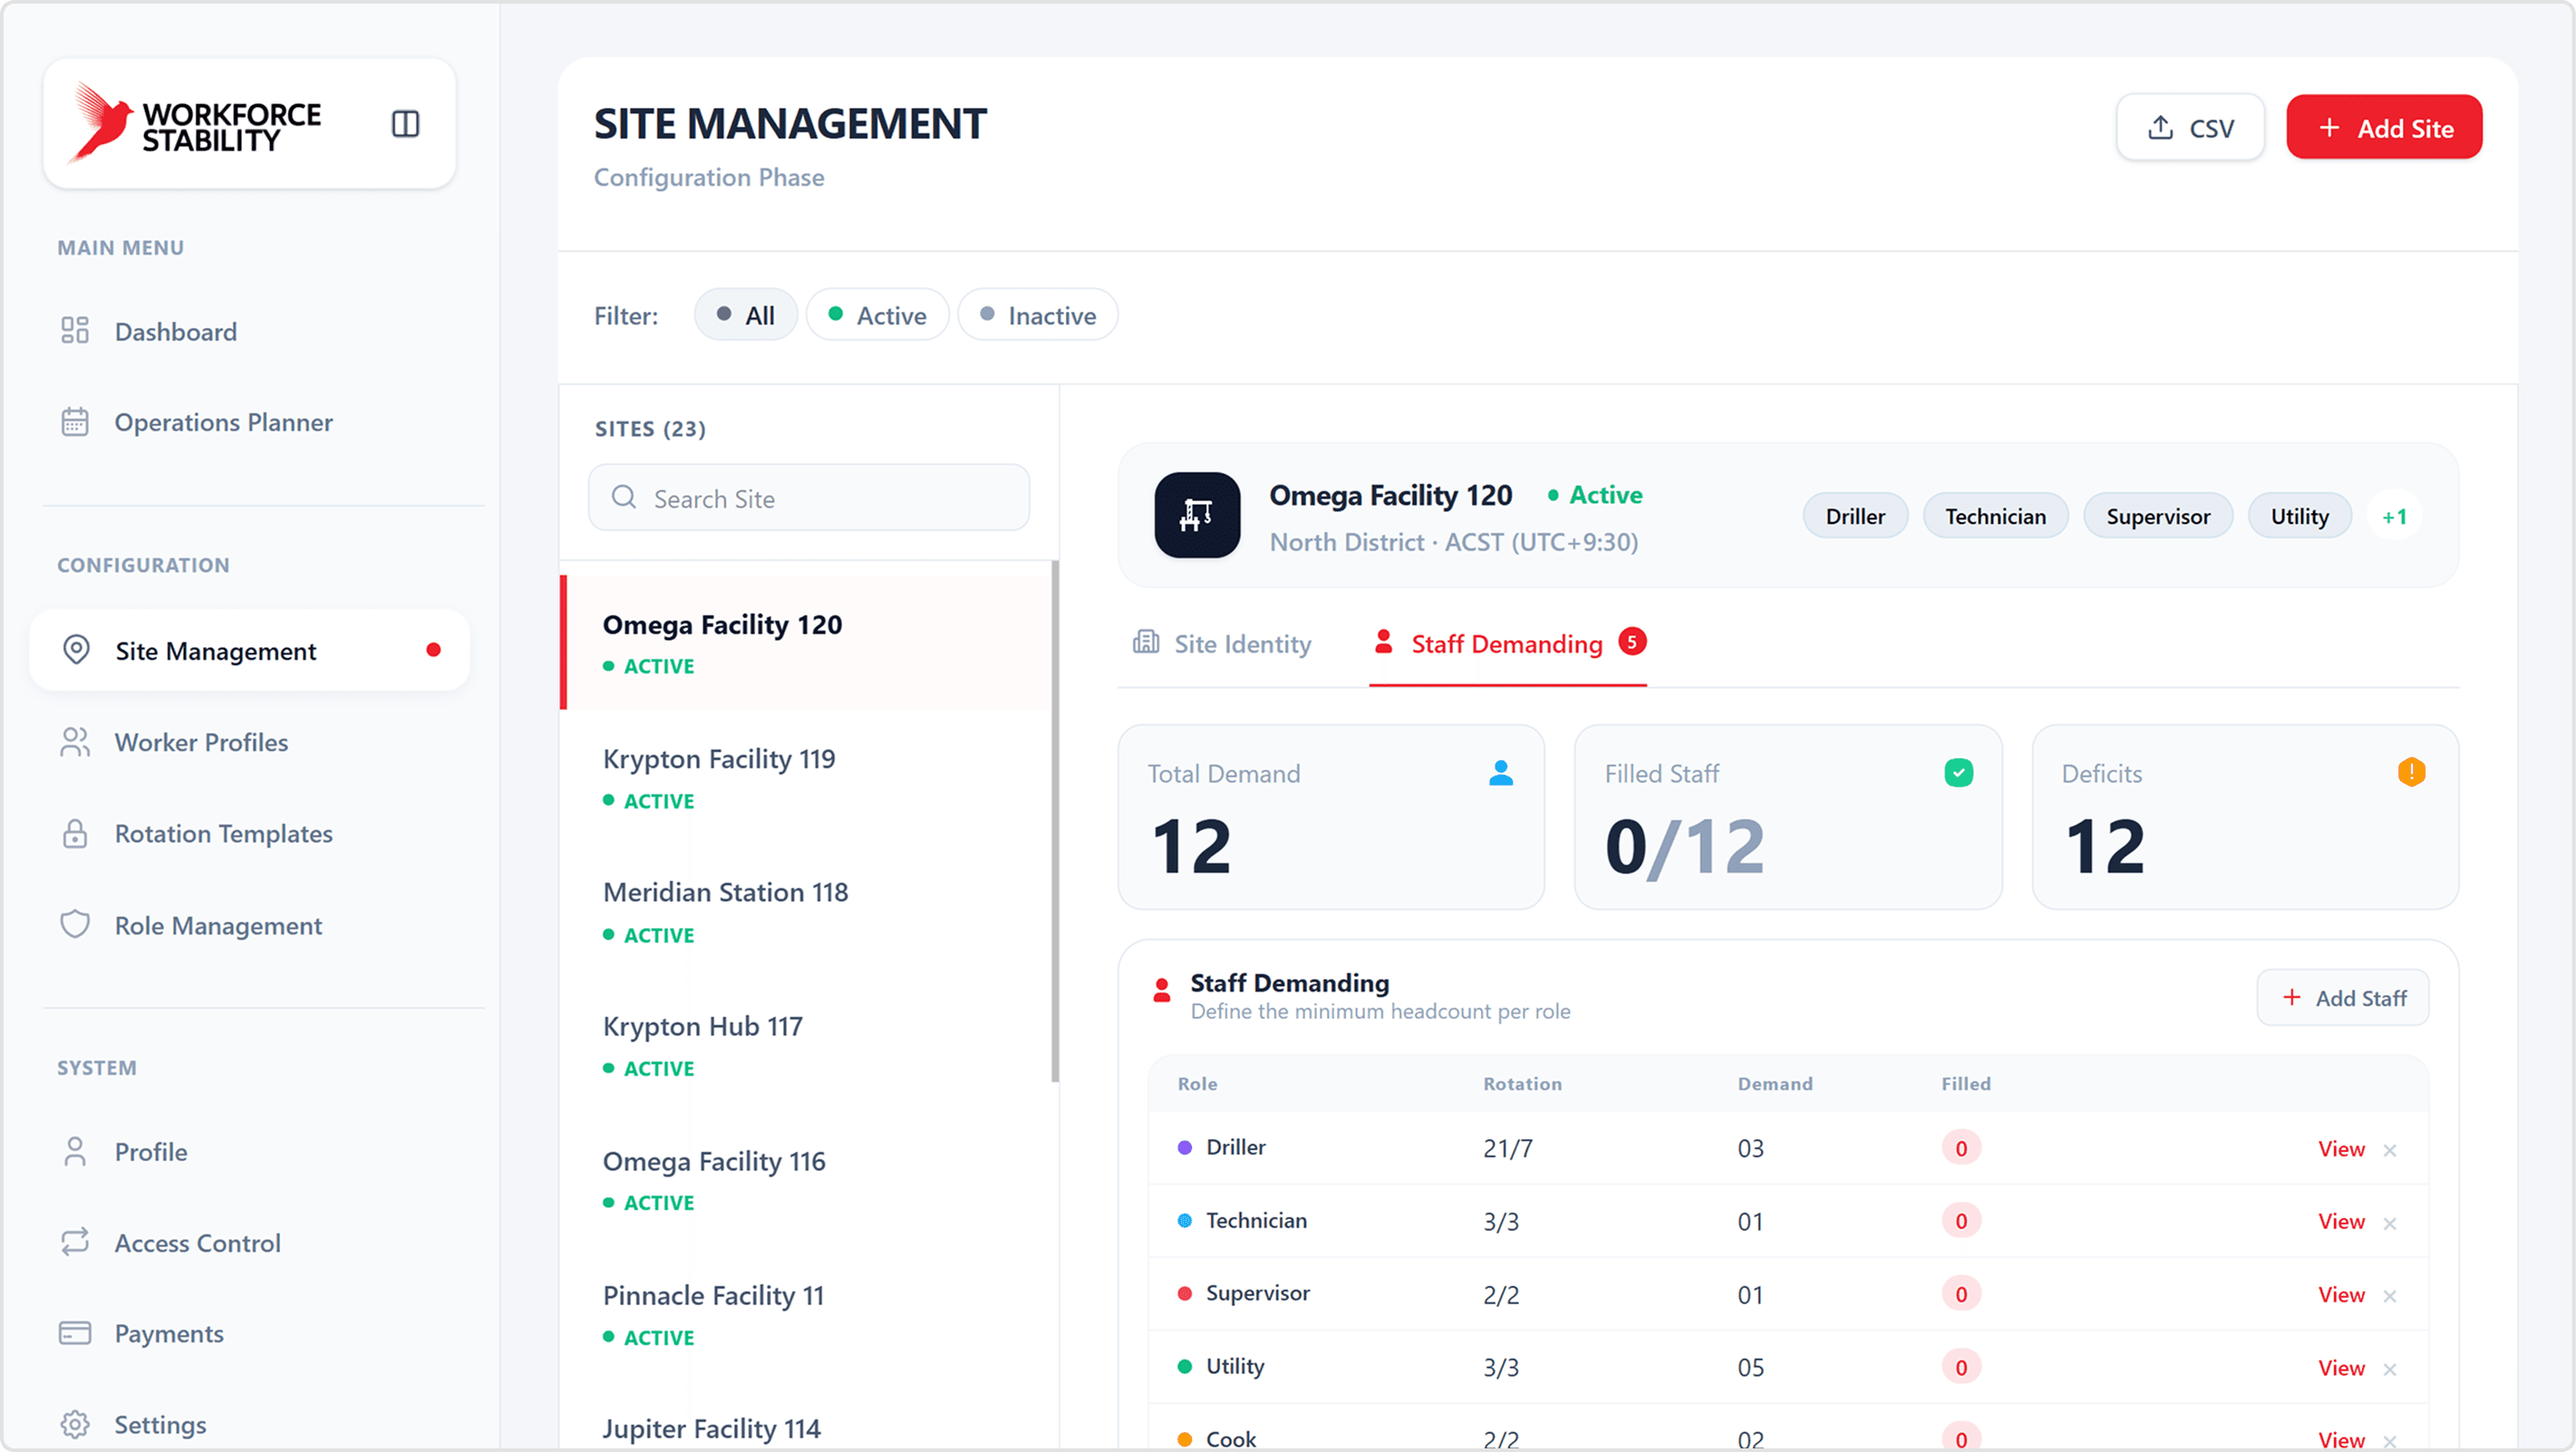The width and height of the screenshot is (2576, 1452).
Task: Expand the +1 more roles badge
Action: pyautogui.click(x=2394, y=516)
